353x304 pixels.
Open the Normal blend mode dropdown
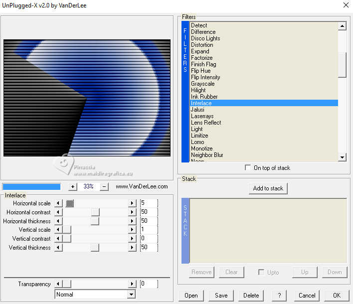coord(131,295)
